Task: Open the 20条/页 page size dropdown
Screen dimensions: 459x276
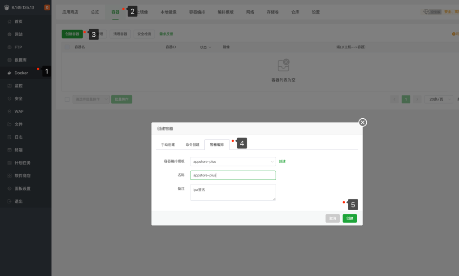Action: [x=438, y=99]
